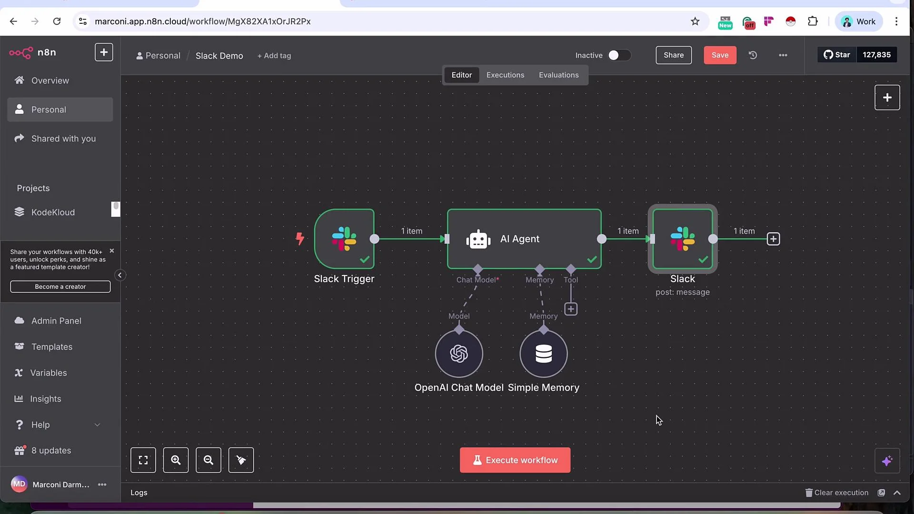Click + Add tag
The height and width of the screenshot is (514, 914).
click(274, 56)
